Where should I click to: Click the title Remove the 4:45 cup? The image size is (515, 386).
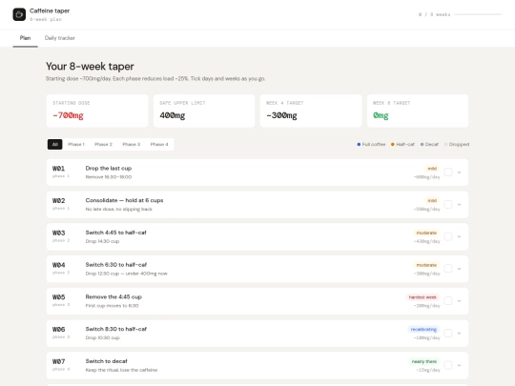(x=113, y=297)
